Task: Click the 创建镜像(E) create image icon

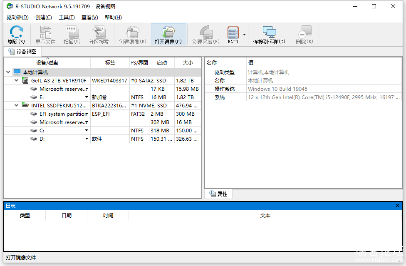Action: [132, 34]
